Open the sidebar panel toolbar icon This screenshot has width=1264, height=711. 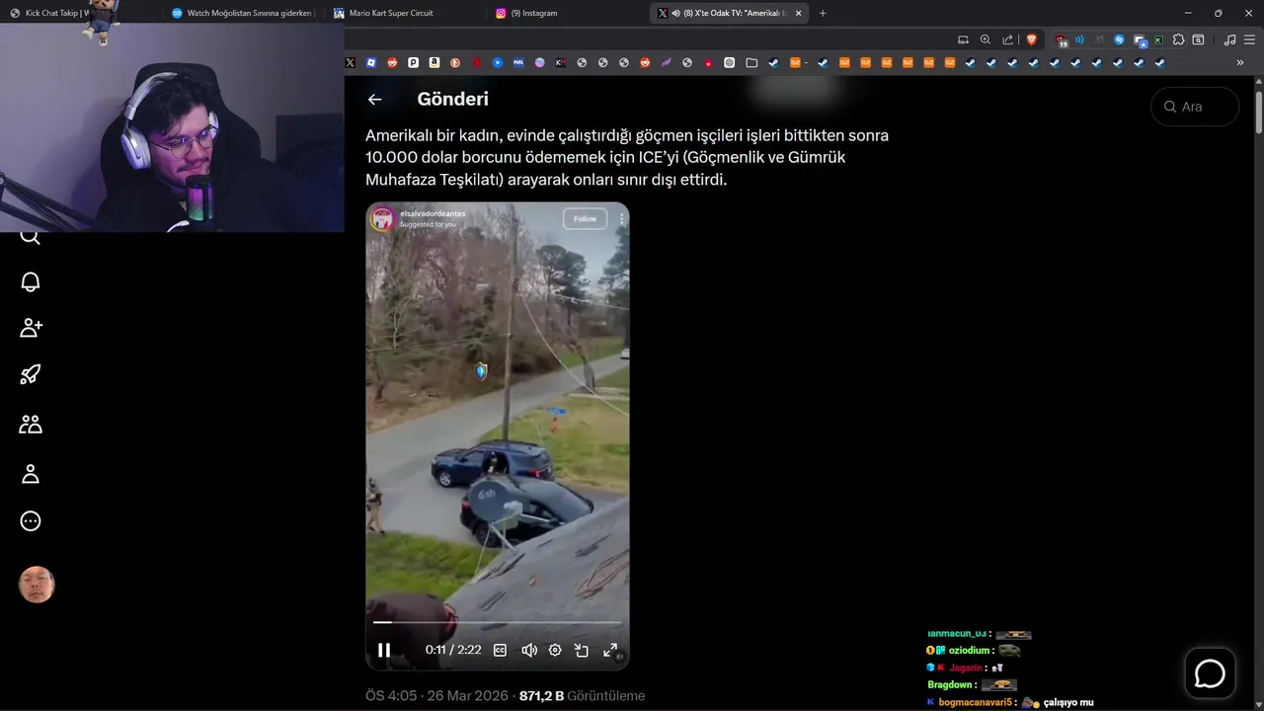point(1198,39)
